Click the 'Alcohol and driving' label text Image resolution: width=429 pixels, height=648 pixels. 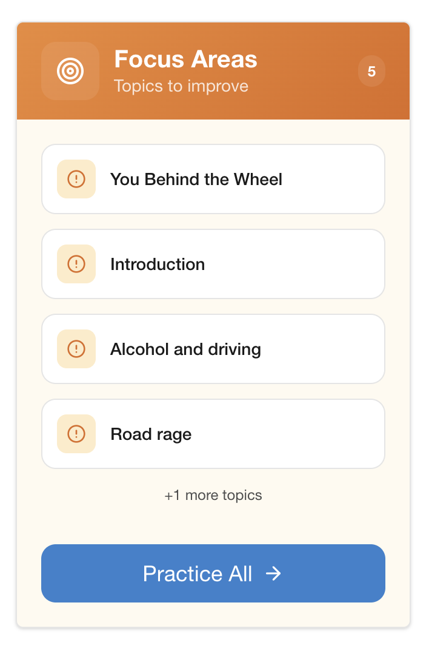185,349
